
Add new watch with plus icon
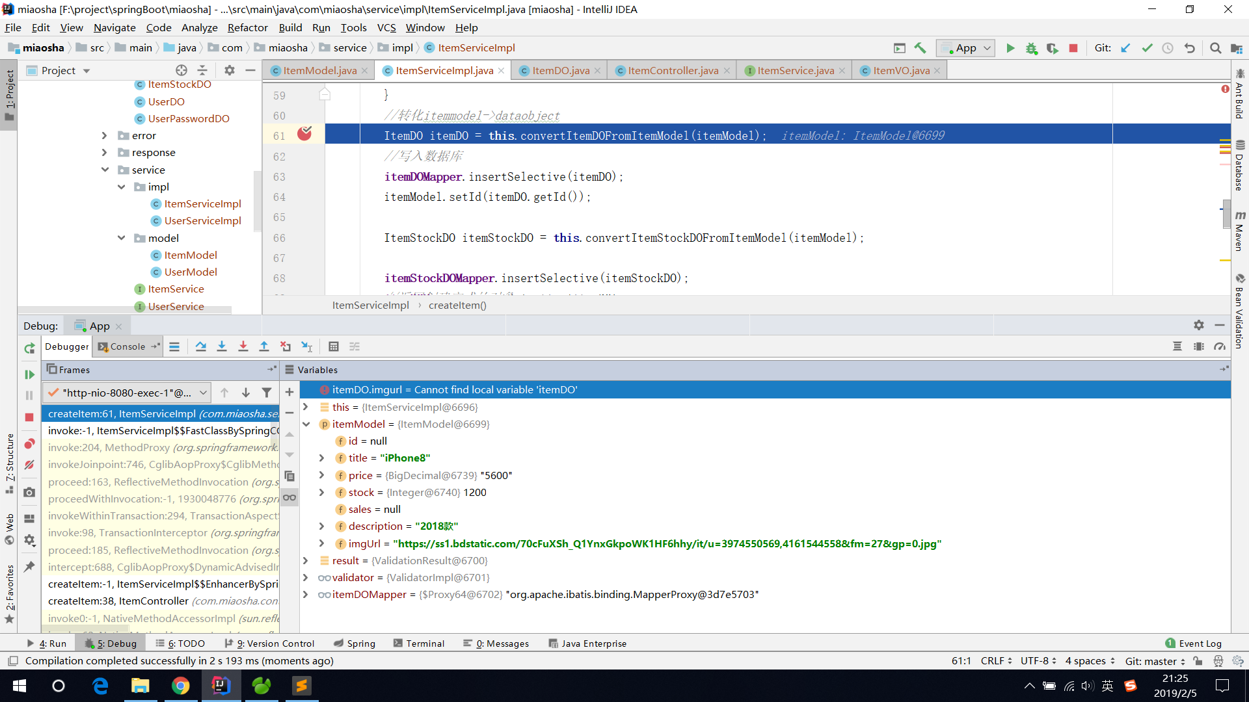pyautogui.click(x=289, y=392)
